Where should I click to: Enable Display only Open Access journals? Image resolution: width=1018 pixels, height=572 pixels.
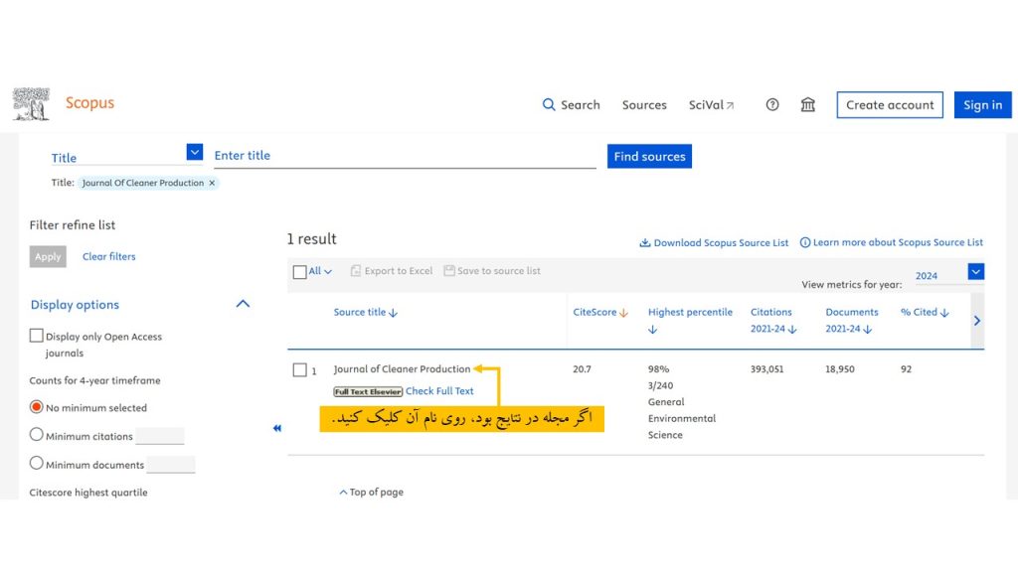pos(37,336)
